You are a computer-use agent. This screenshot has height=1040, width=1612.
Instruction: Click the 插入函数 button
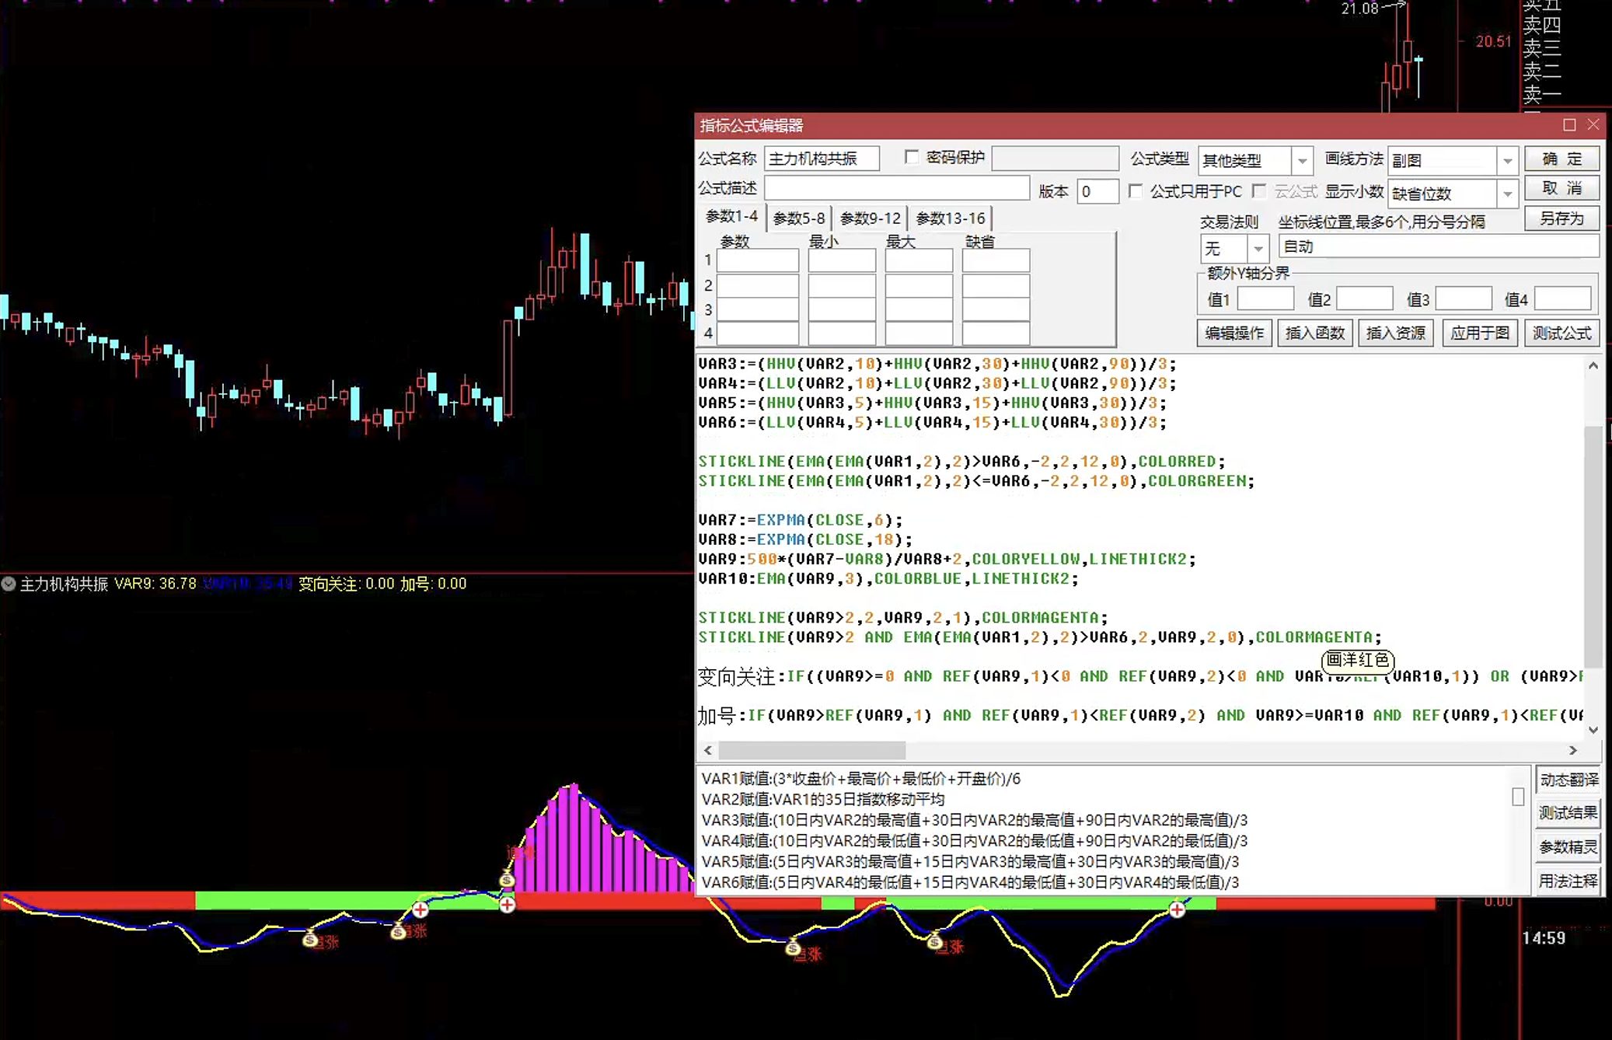(x=1315, y=333)
